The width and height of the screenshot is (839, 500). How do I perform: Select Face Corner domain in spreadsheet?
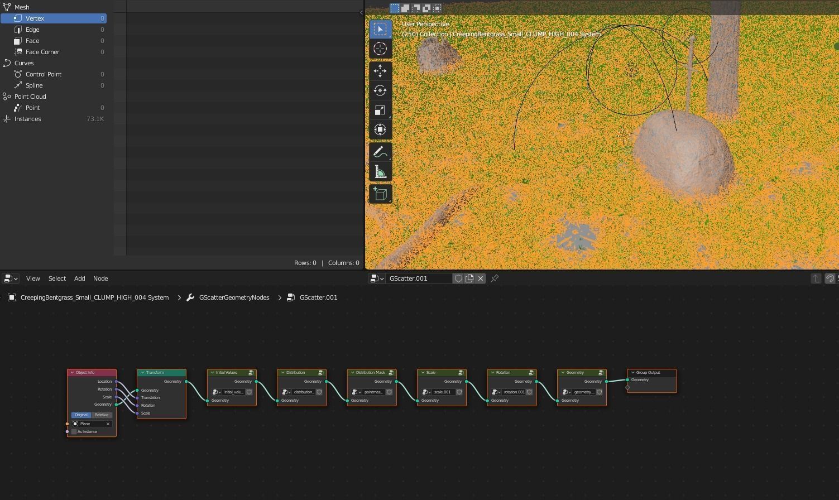click(x=54, y=52)
